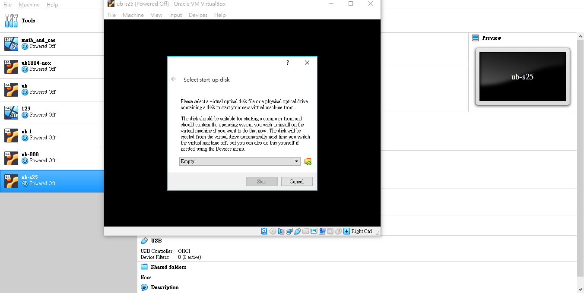Image resolution: width=584 pixels, height=293 pixels.
Task: Click the optical disk status icon
Action: pos(273,231)
